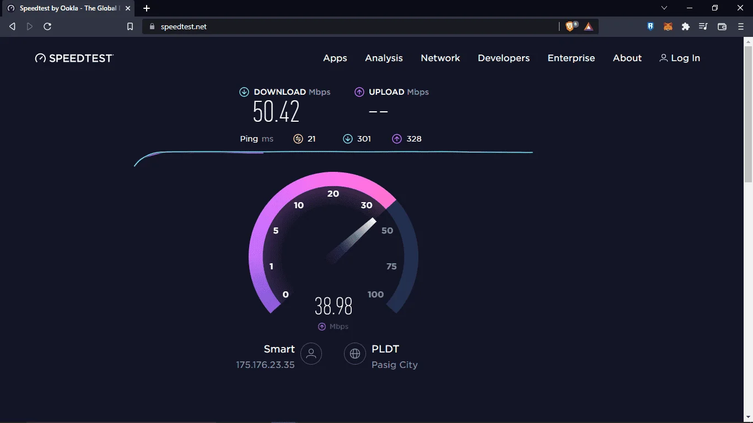Click the UPLOAD Mbps label

[x=399, y=92]
